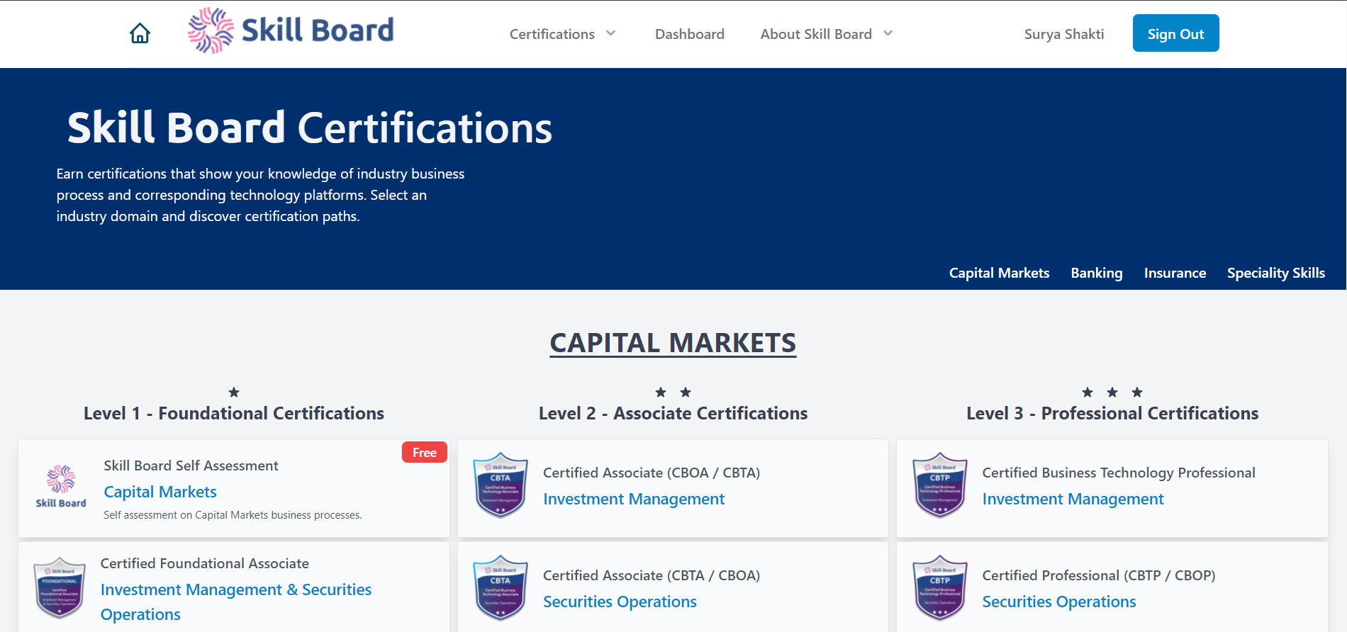Viewport: 1347px width, 632px height.
Task: Switch to the Banking domain tab
Action: (x=1097, y=273)
